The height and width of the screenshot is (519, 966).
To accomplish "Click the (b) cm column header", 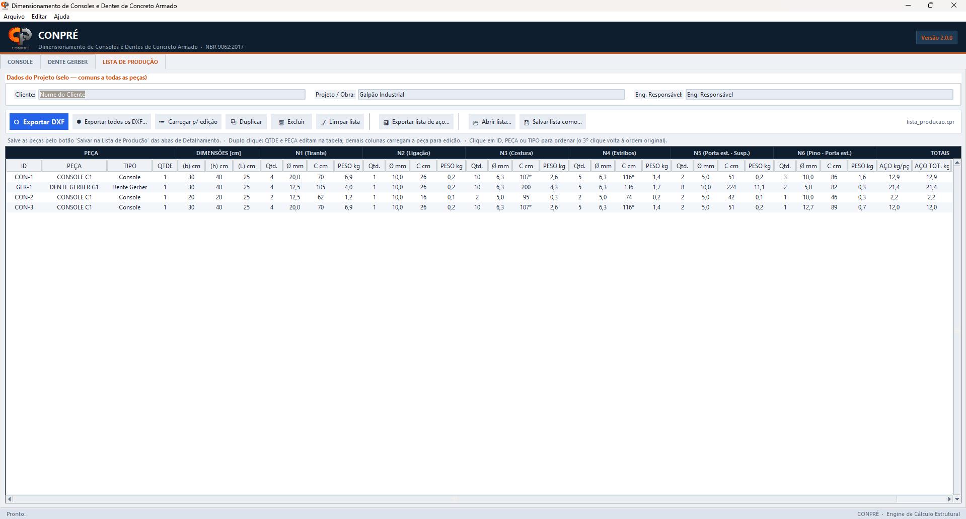I will [x=191, y=166].
